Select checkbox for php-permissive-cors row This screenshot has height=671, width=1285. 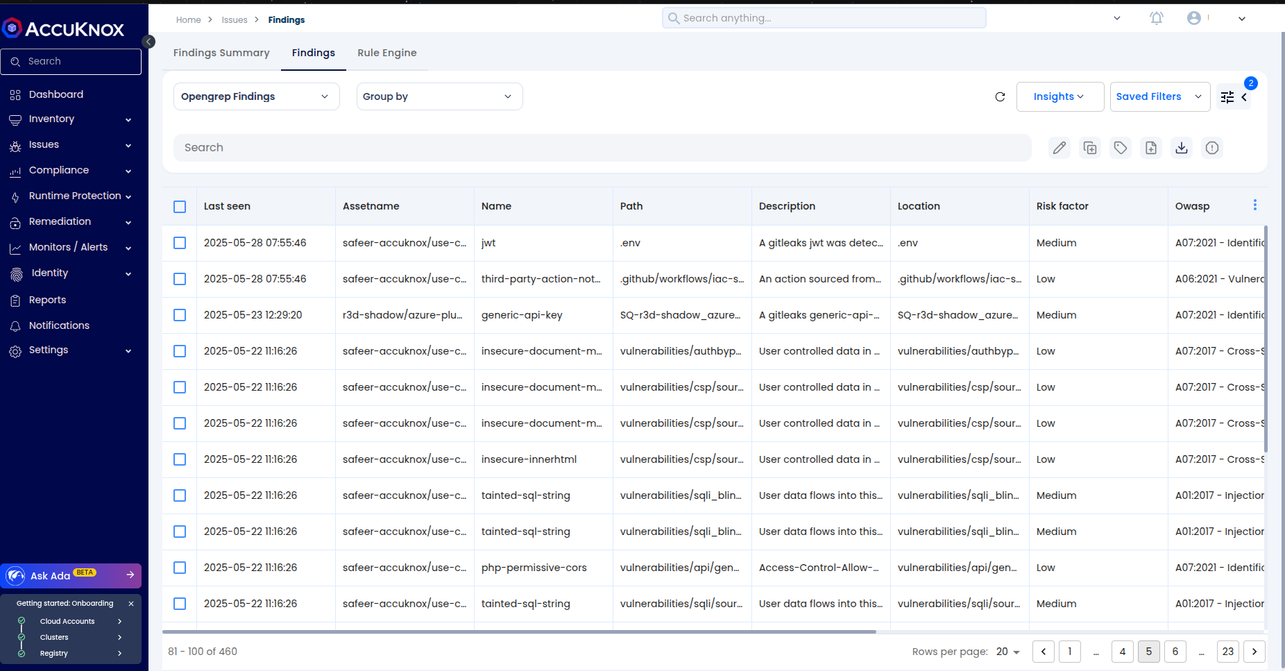(180, 568)
